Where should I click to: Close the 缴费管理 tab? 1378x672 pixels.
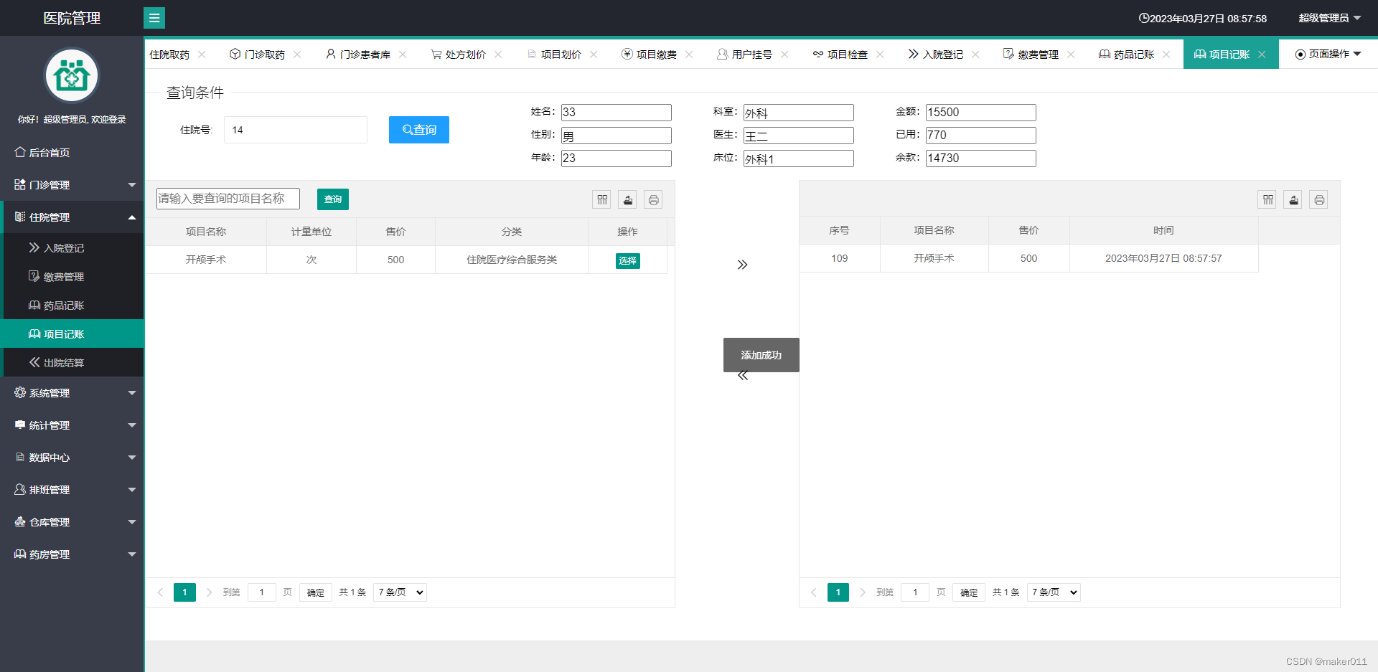tap(1071, 55)
